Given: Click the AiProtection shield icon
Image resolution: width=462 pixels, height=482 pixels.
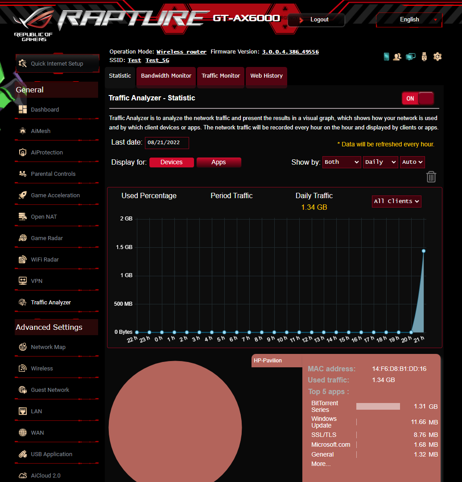Looking at the screenshot, I should [23, 153].
